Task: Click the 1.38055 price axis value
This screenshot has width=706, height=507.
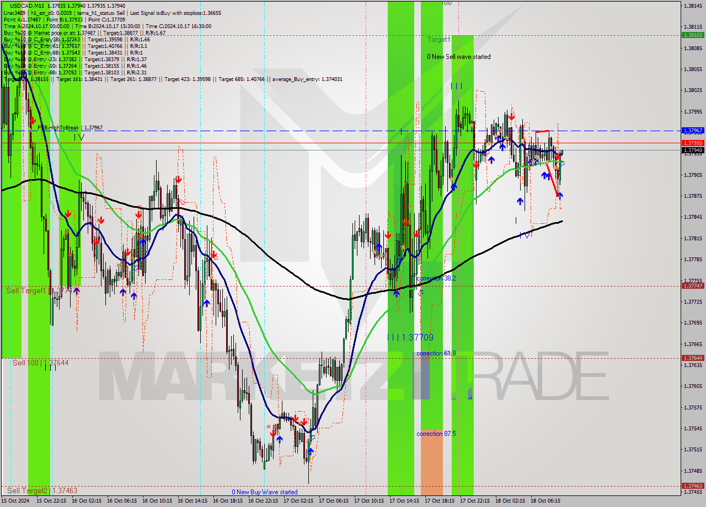Action: (693, 69)
